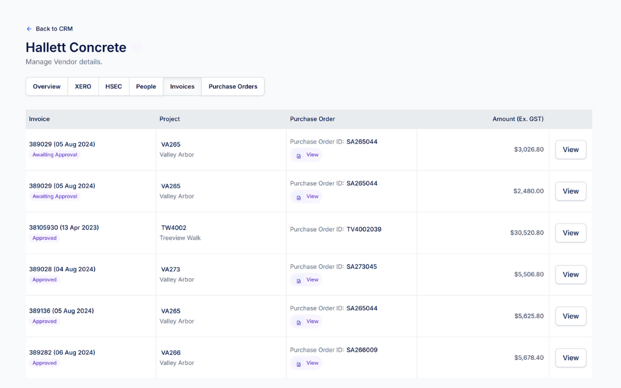Click the back arrow icon beside Back to CRM
The height and width of the screenshot is (388, 621).
pyautogui.click(x=29, y=29)
